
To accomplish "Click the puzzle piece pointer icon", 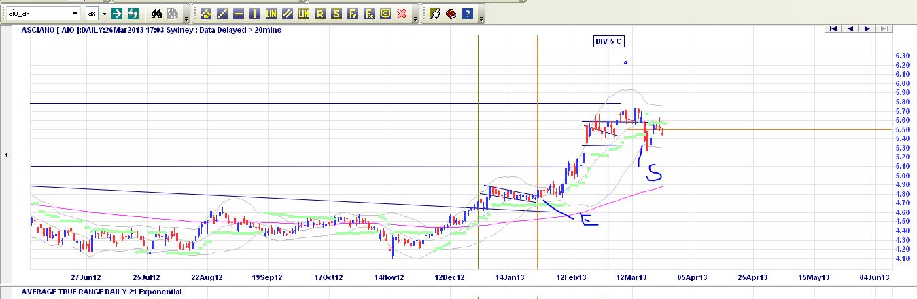I will (x=435, y=13).
